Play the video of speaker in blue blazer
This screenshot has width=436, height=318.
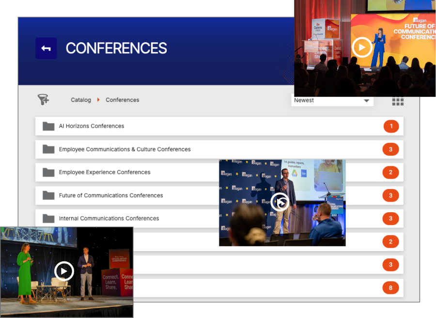tap(280, 202)
